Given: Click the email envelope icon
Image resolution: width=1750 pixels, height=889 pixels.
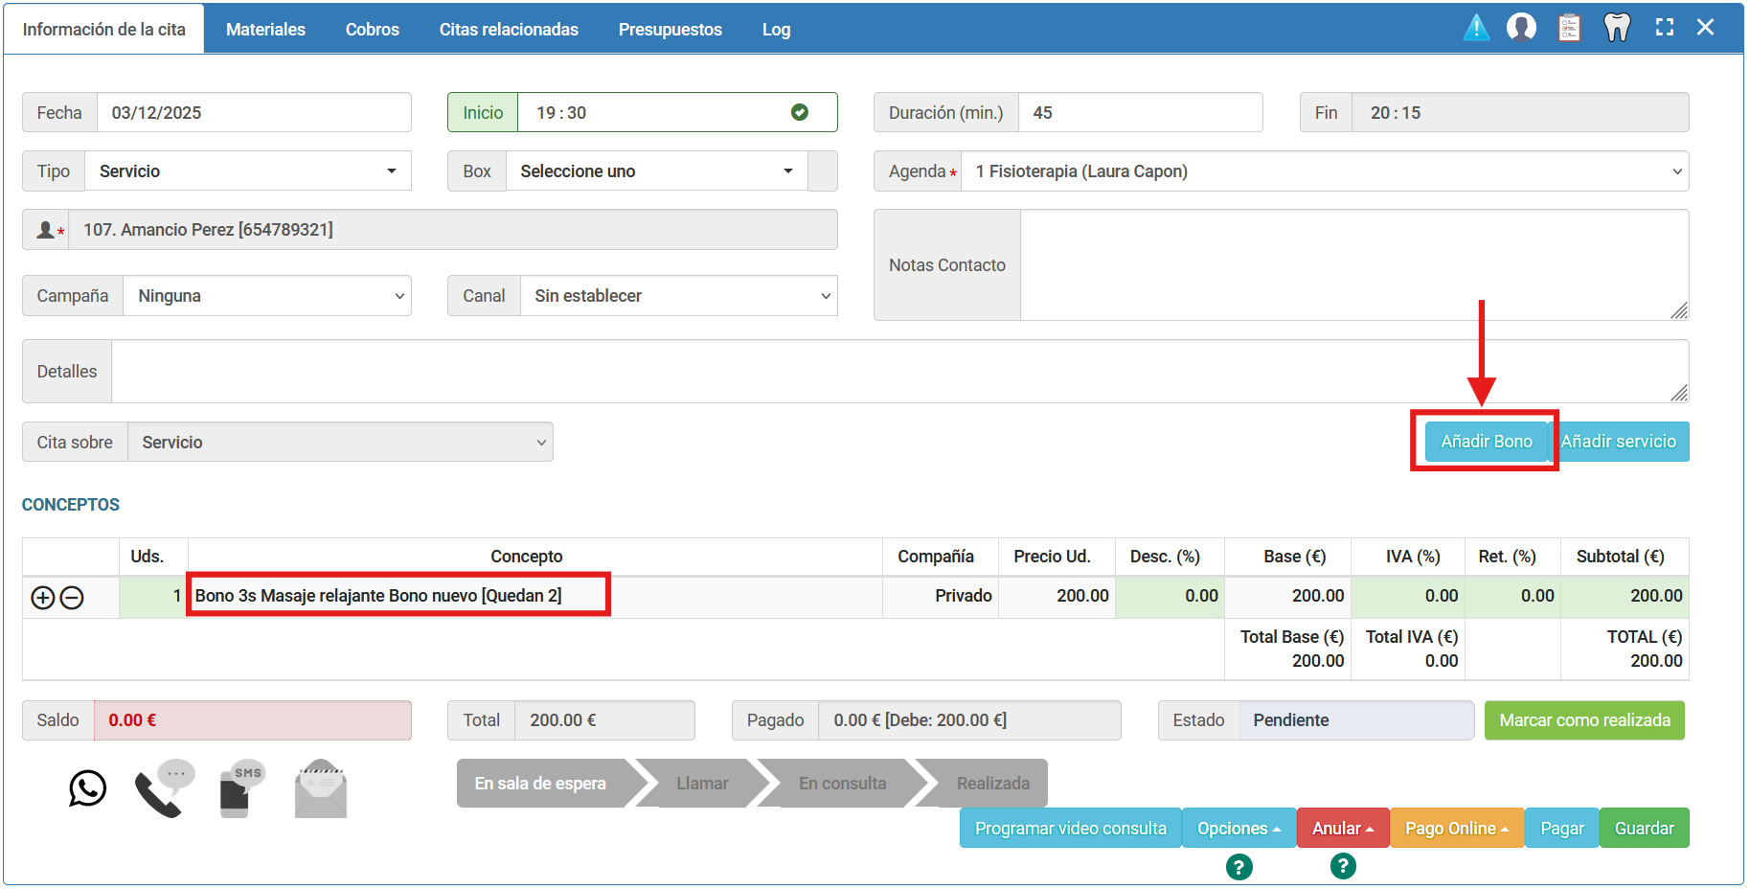Looking at the screenshot, I should [x=321, y=788].
